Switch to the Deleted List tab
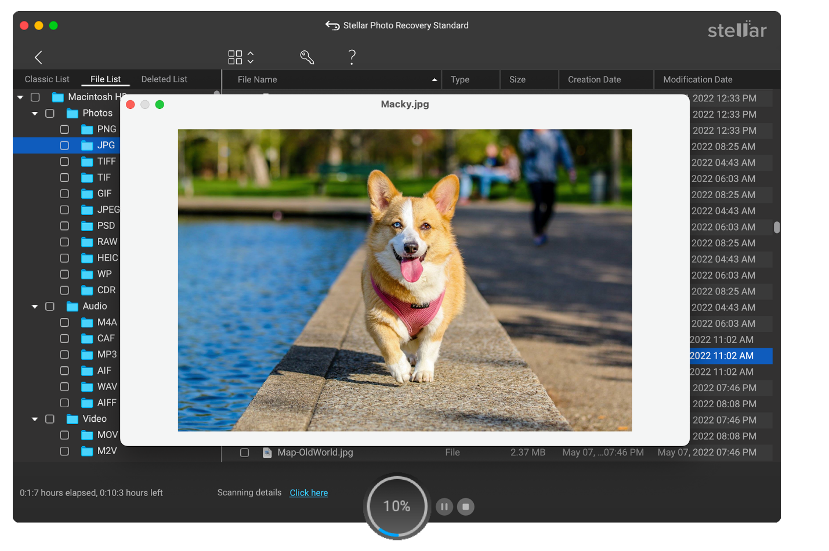This screenshot has height=551, width=829. tap(164, 79)
